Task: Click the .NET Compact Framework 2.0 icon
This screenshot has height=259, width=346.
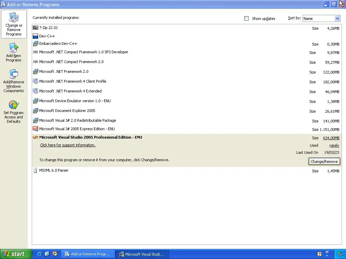Action: click(35, 62)
